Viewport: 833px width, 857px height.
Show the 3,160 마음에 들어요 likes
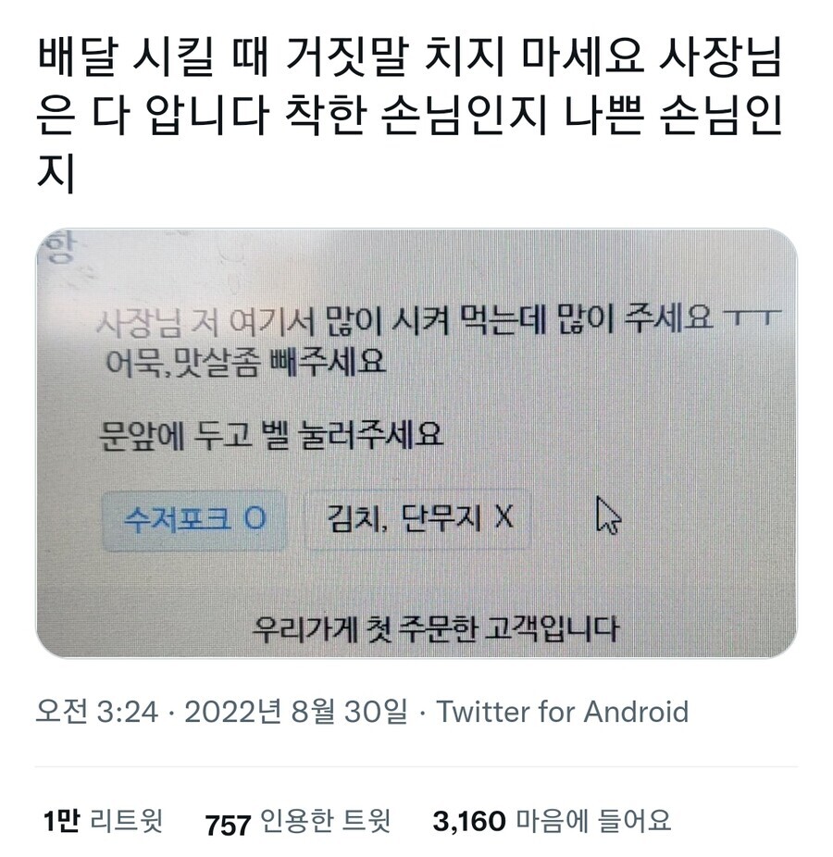(x=552, y=821)
